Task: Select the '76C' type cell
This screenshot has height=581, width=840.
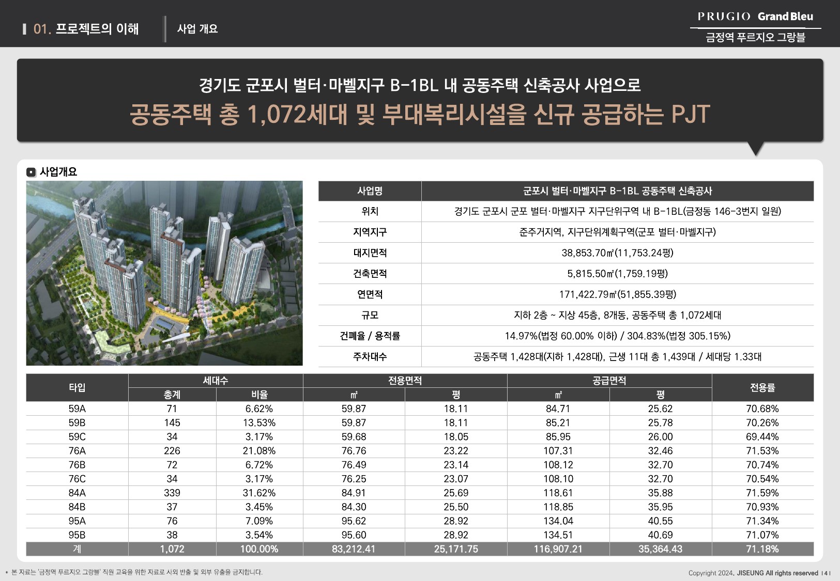Action: coord(77,479)
